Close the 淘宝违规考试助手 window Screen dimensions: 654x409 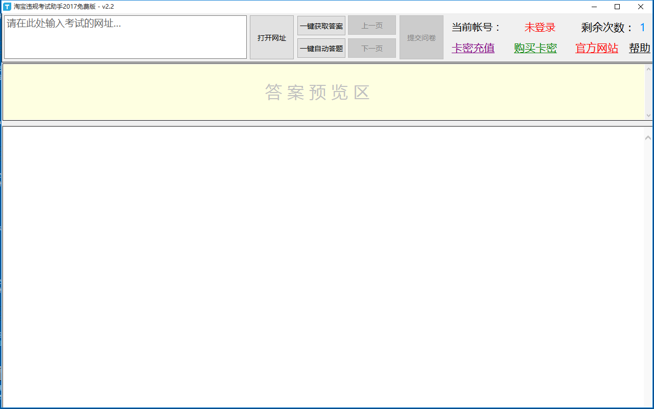pos(641,7)
